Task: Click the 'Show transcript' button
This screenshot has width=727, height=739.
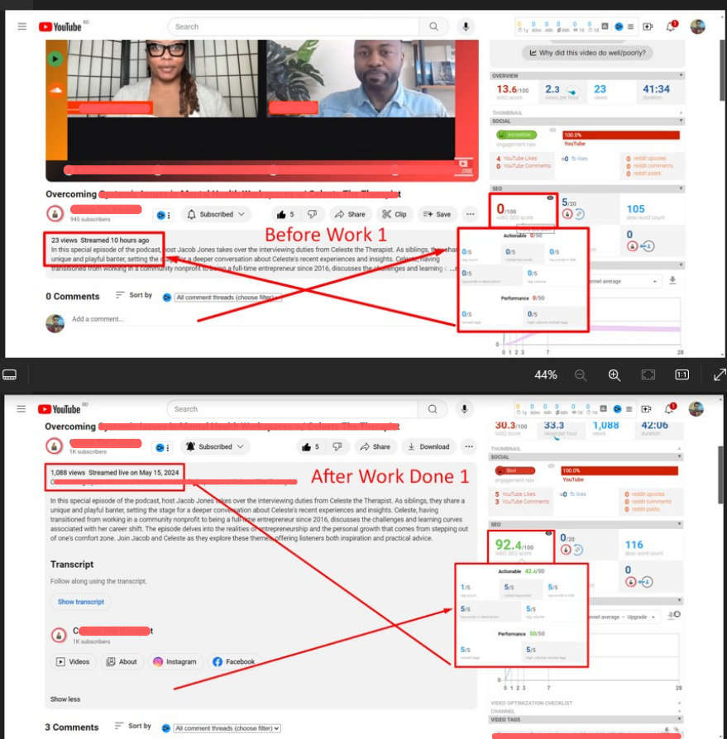Action: 80,602
